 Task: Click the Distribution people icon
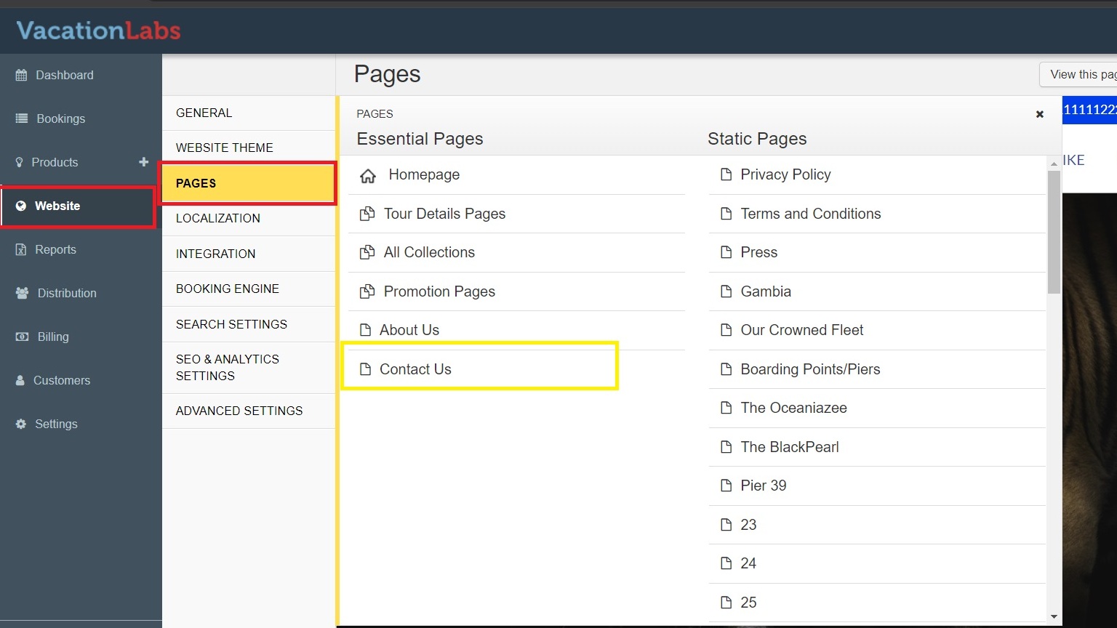click(x=22, y=293)
